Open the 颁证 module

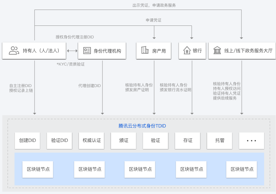pos(123,140)
